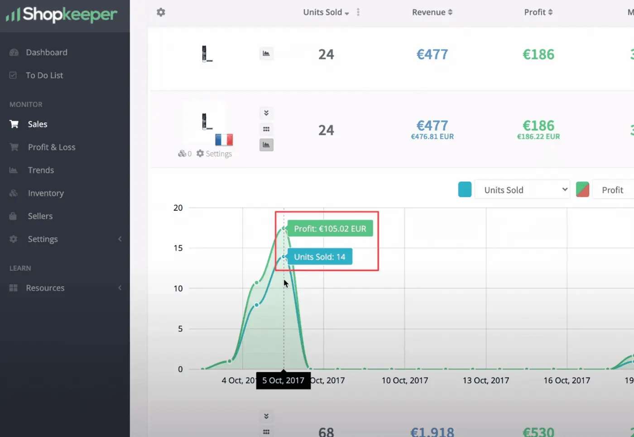
Task: Expand the Resources submenu arrow
Action: point(120,288)
